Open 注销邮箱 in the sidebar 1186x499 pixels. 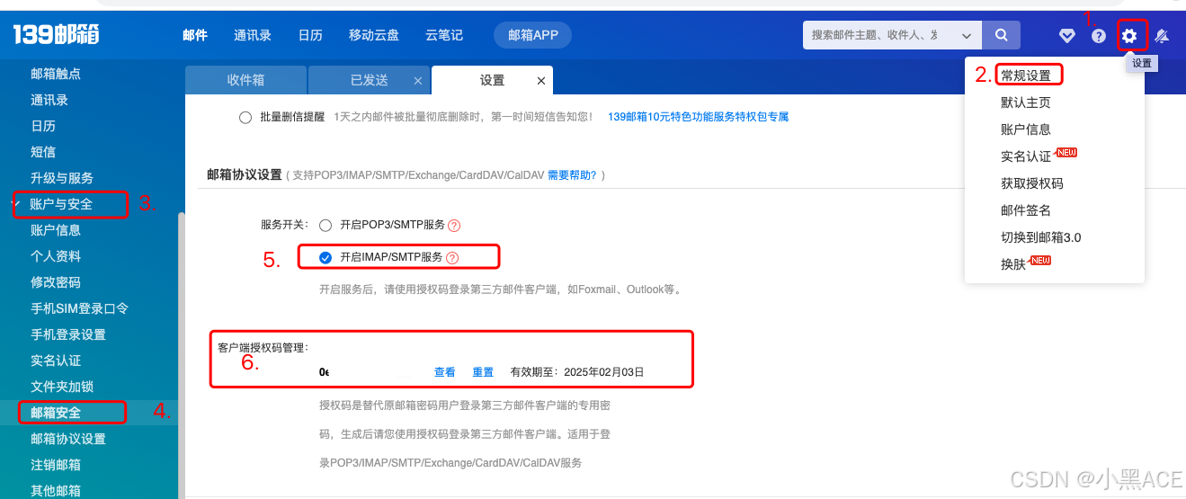(x=56, y=465)
